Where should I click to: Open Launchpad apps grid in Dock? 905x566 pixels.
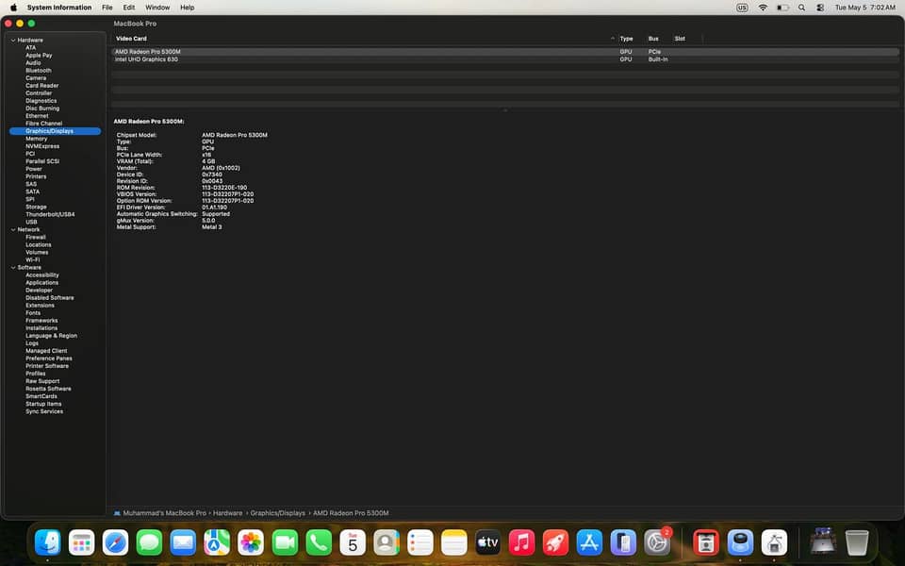(81, 543)
